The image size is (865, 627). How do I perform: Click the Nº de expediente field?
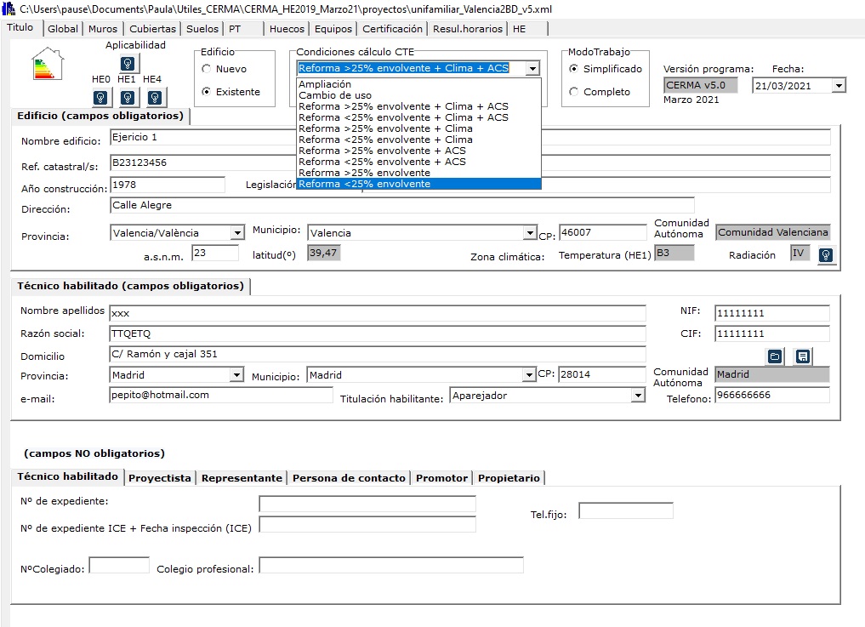pyautogui.click(x=367, y=504)
